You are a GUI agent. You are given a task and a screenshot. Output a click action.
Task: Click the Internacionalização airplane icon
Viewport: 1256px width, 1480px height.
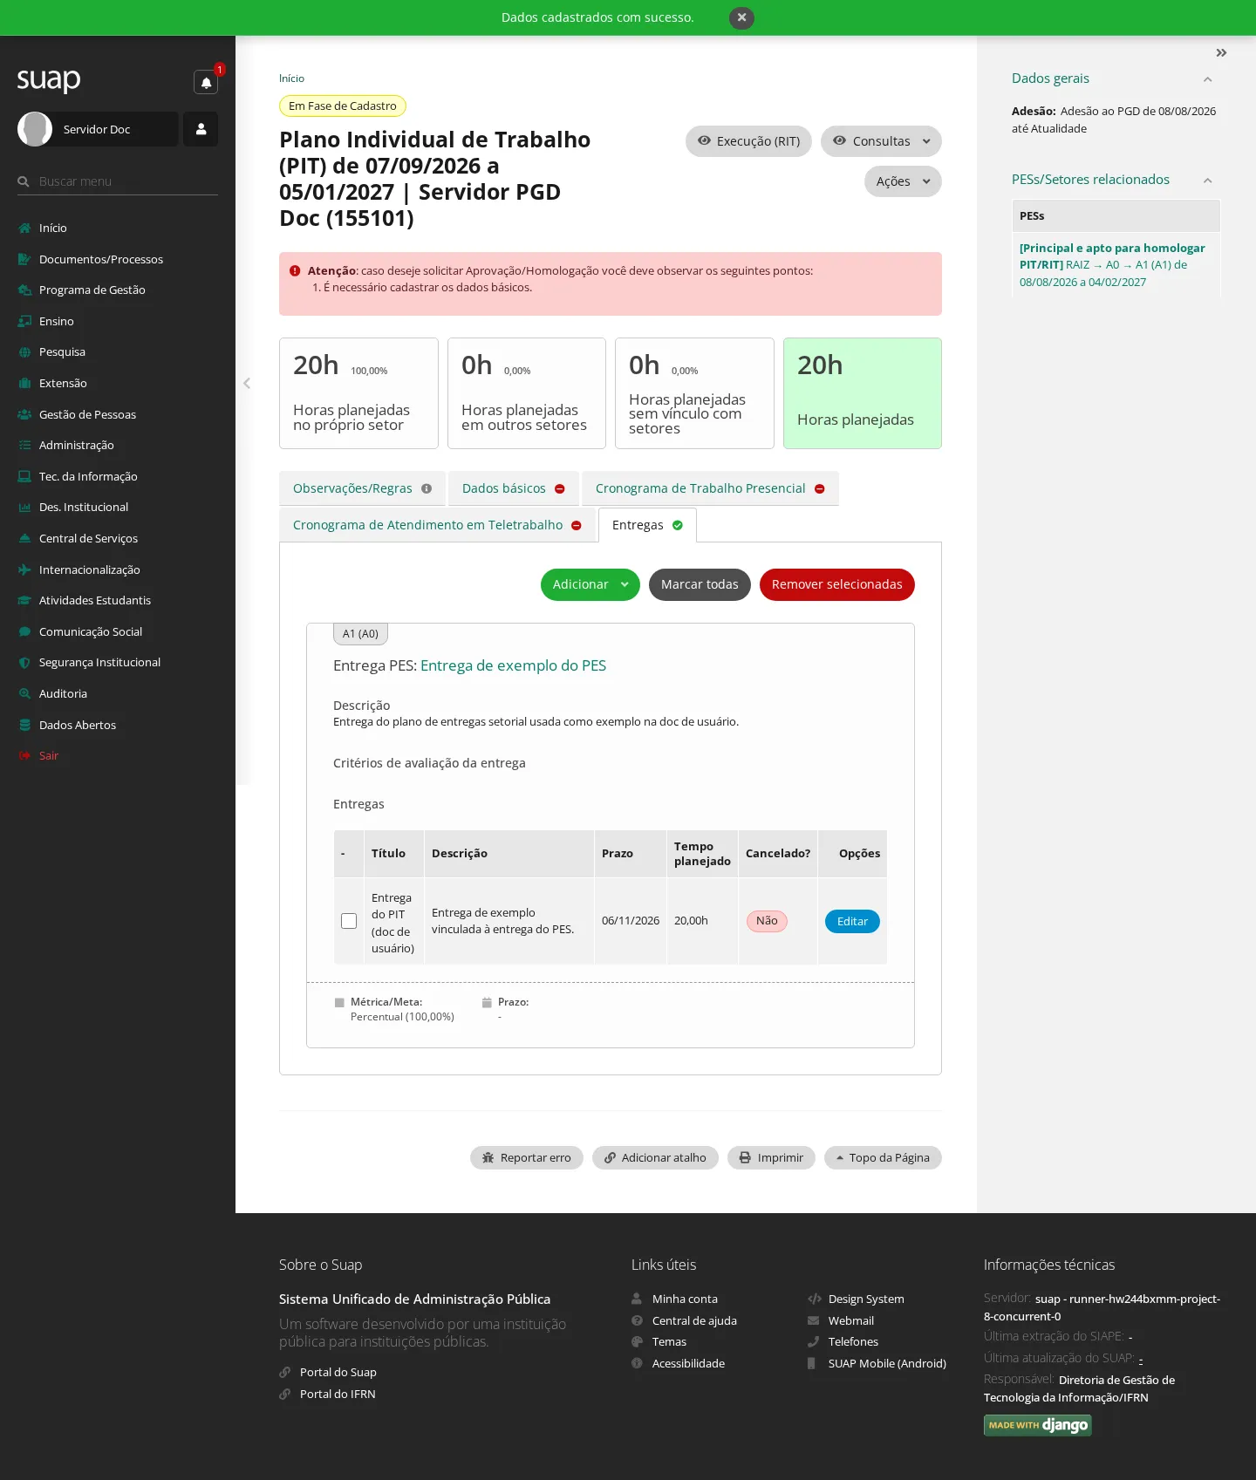point(24,569)
